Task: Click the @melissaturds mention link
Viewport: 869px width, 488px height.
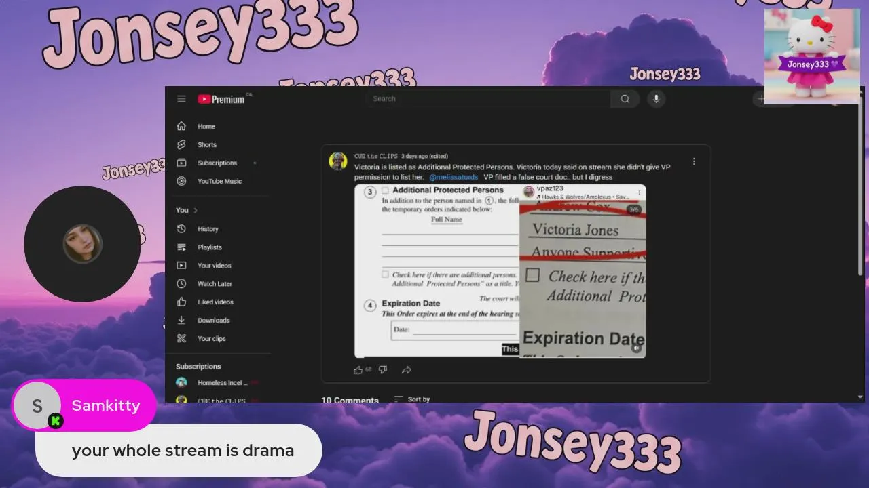Action: 454,178
